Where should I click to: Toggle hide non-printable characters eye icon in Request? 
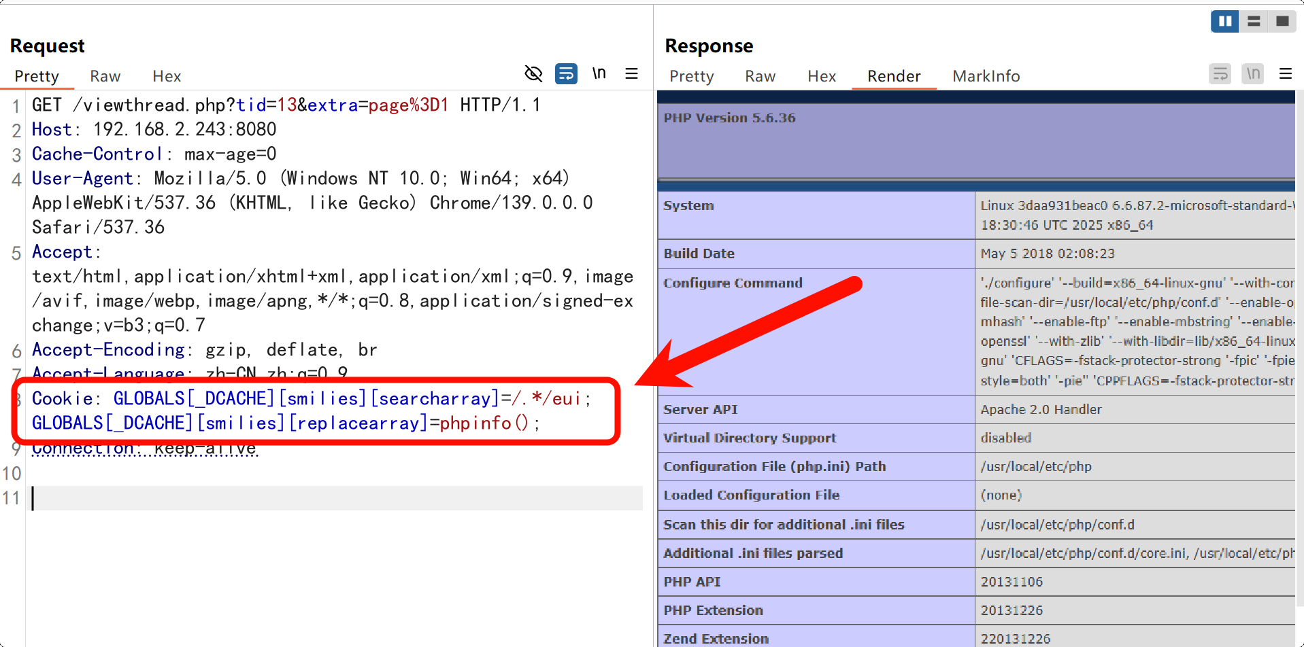[533, 73]
